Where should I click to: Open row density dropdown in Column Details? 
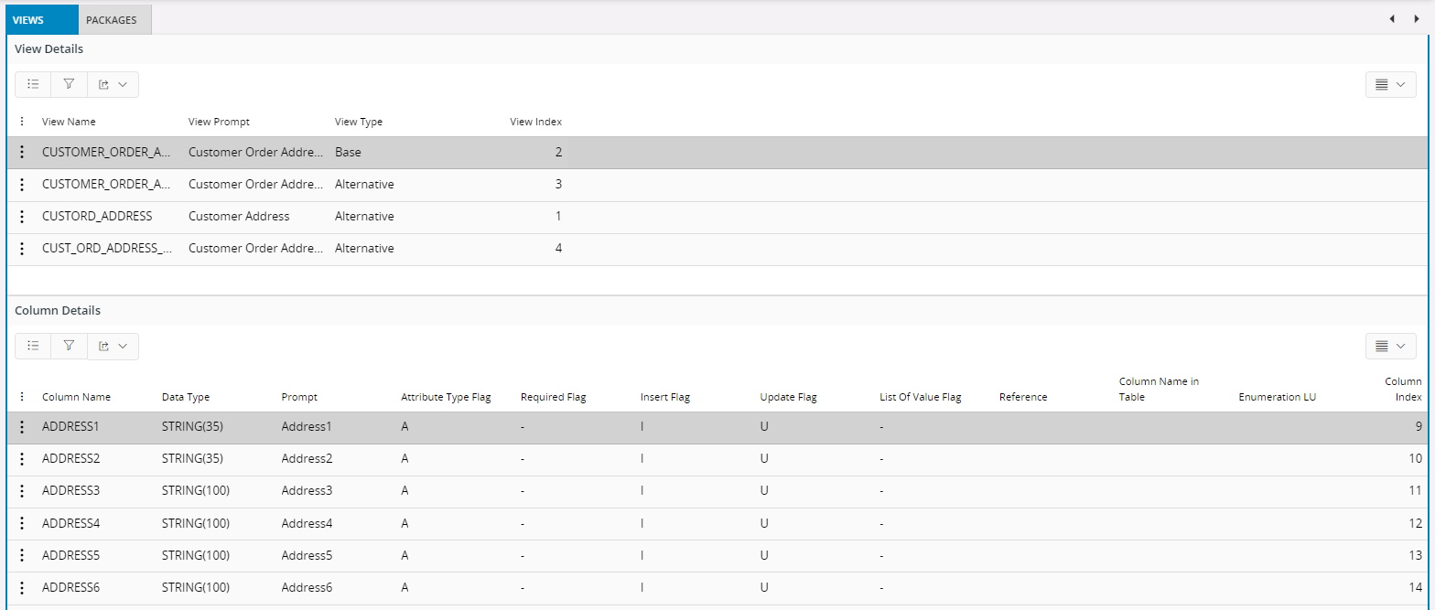click(x=1390, y=346)
